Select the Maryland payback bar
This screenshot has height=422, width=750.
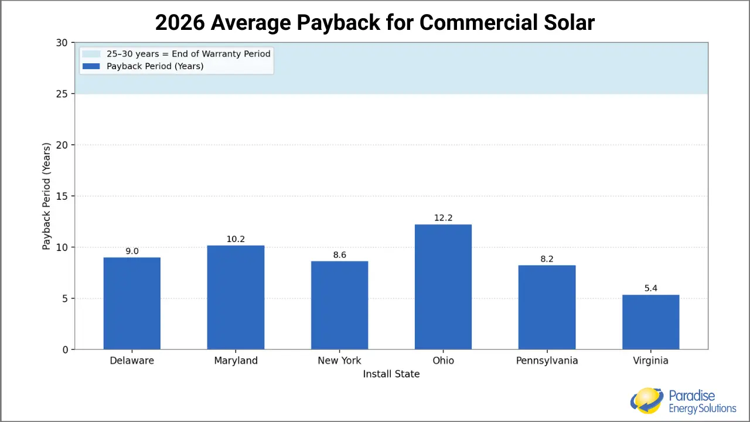pyautogui.click(x=236, y=296)
